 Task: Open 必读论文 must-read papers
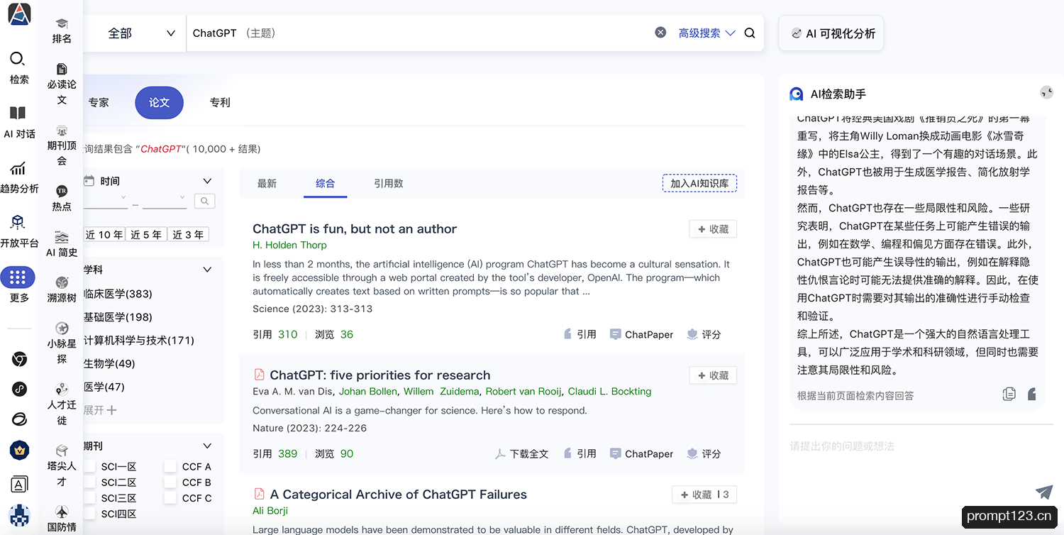[62, 84]
